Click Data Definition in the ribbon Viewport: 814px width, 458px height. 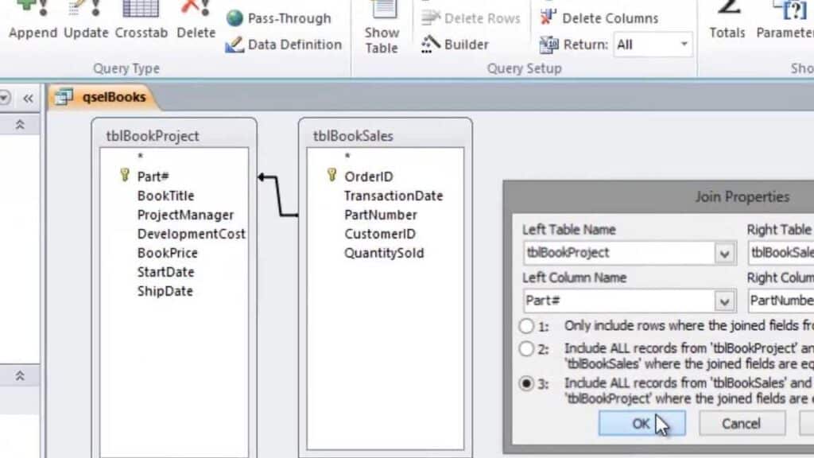point(284,45)
